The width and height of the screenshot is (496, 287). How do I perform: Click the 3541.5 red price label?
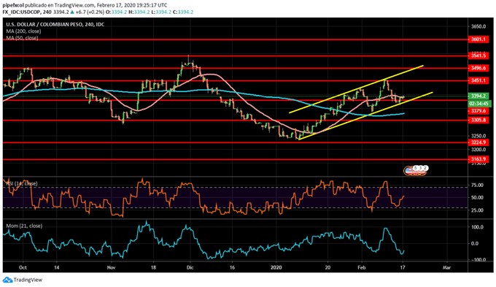click(x=478, y=56)
